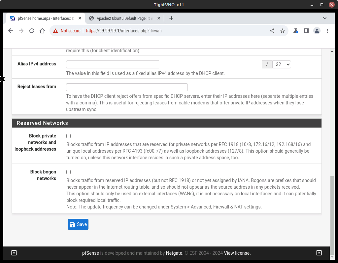Click the browser address bar URL

coord(124,31)
